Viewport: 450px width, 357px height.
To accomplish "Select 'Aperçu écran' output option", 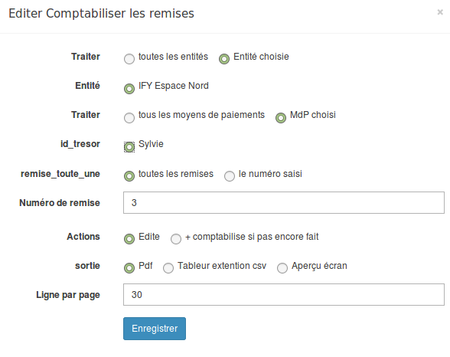I will (282, 268).
